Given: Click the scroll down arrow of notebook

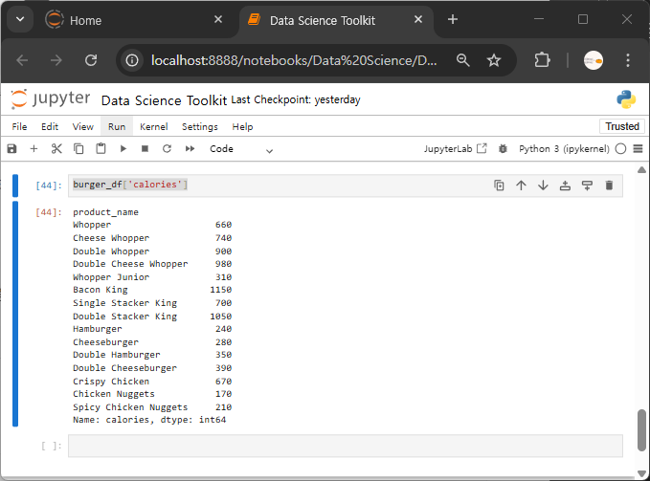Looking at the screenshot, I should (641, 473).
